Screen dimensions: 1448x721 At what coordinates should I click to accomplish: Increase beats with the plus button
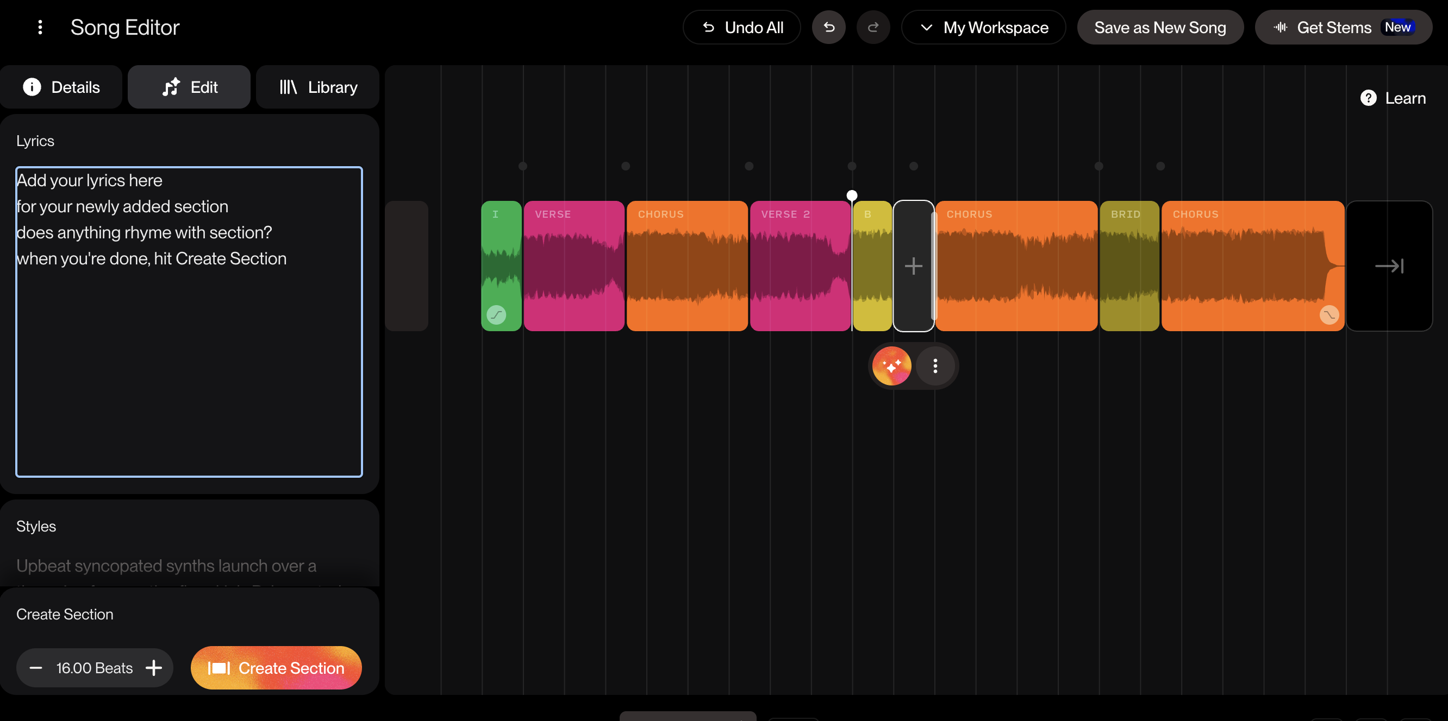[x=153, y=668]
